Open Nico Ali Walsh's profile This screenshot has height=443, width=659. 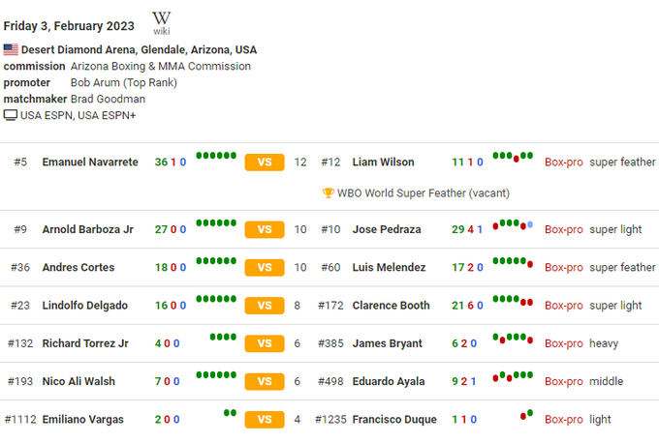[x=78, y=382]
